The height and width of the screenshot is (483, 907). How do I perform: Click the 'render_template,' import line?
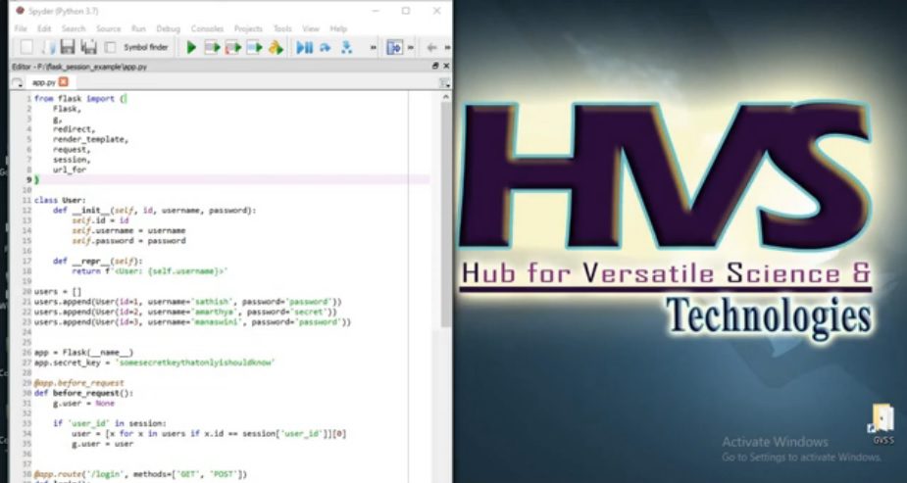[90, 139]
